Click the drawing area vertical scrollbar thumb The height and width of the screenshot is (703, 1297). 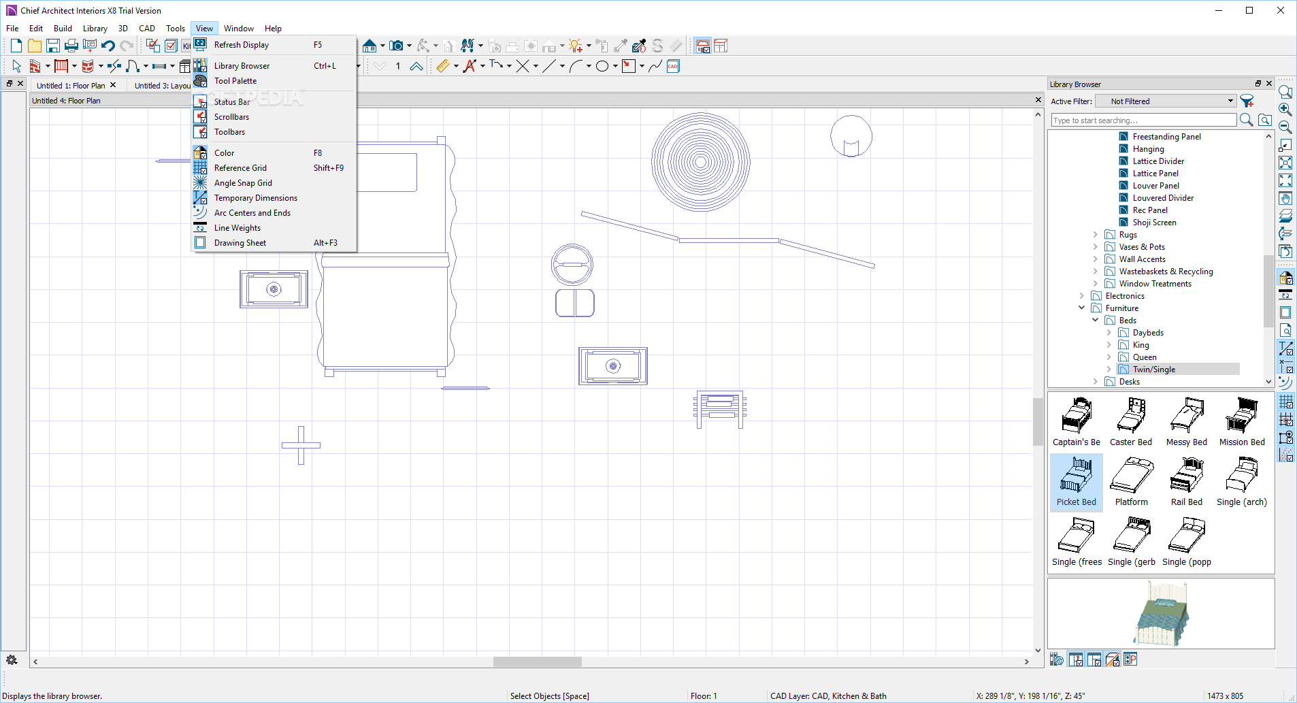1038,422
